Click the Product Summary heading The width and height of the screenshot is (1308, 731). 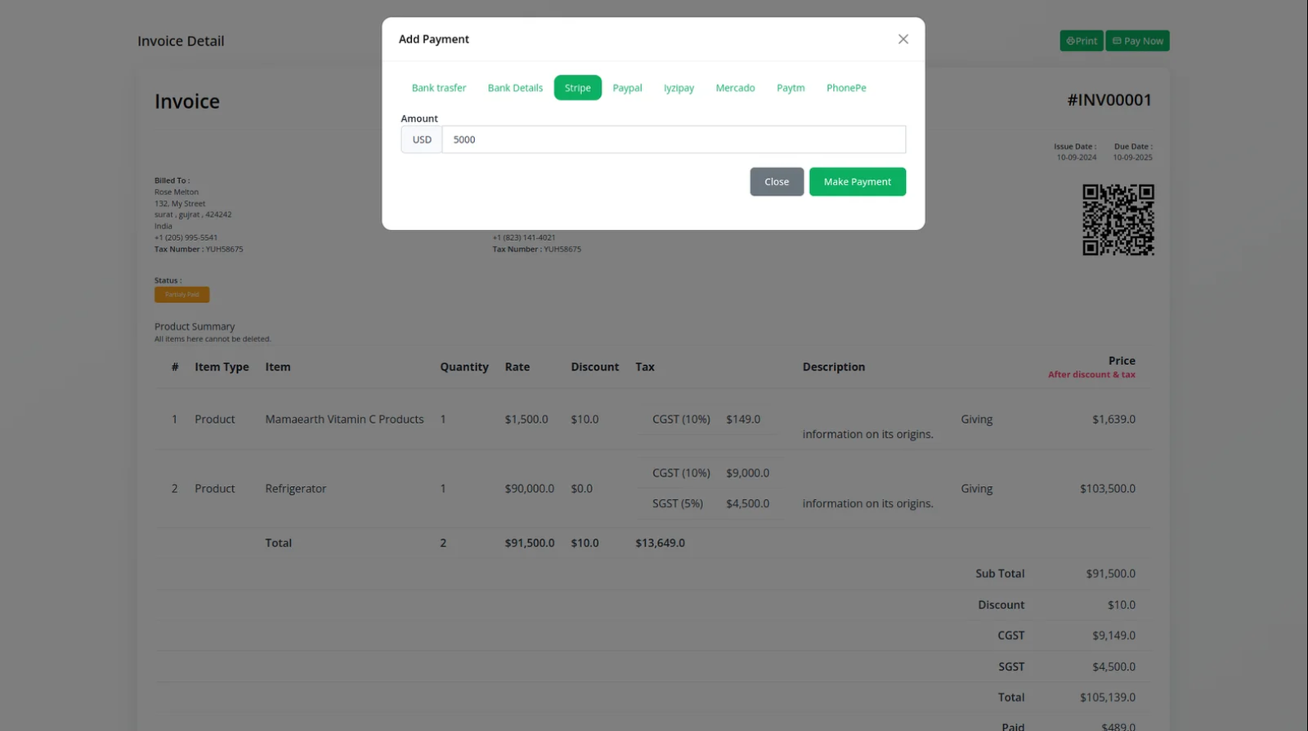(x=195, y=326)
